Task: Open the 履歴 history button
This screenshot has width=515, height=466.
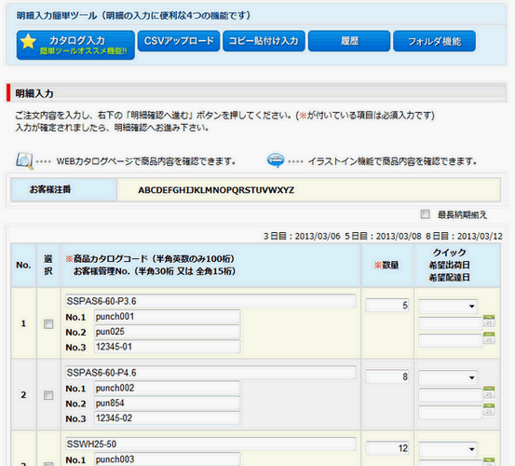Action: pos(349,41)
